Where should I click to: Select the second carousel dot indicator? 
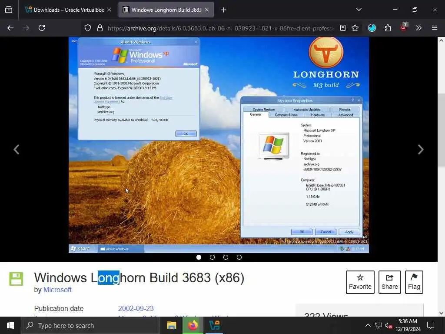[212, 257]
